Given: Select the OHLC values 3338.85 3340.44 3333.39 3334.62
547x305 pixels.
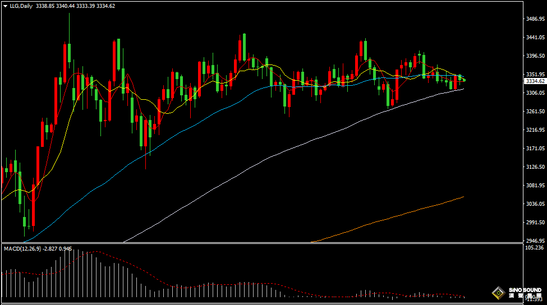Looking at the screenshot, I should pos(75,6).
